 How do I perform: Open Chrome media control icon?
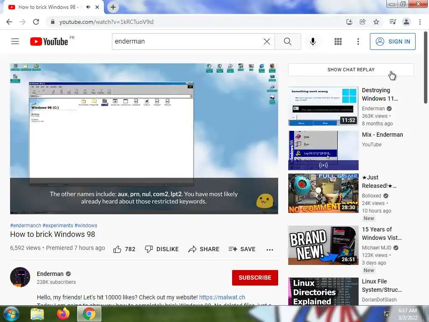tap(393, 22)
